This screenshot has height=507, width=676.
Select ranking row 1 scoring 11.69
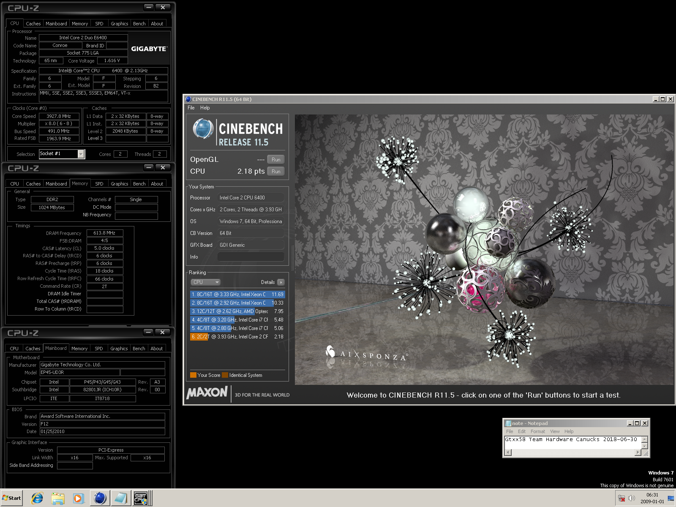pyautogui.click(x=237, y=294)
